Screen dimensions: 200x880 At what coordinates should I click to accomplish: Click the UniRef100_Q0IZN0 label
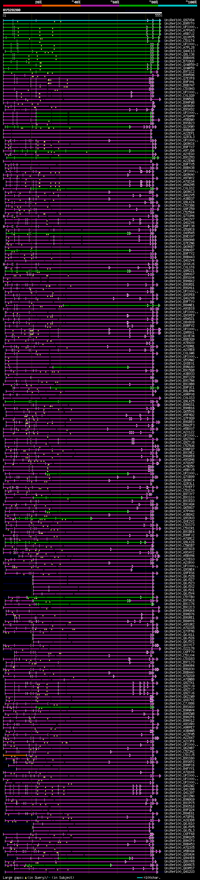coord(179,796)
